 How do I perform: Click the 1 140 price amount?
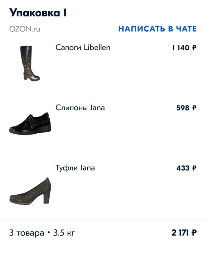181,48
